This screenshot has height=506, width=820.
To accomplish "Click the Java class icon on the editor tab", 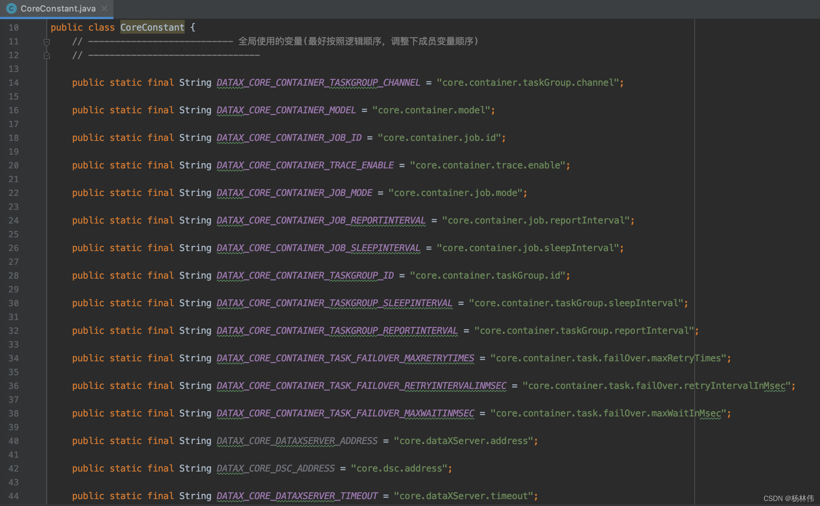I will pos(11,8).
